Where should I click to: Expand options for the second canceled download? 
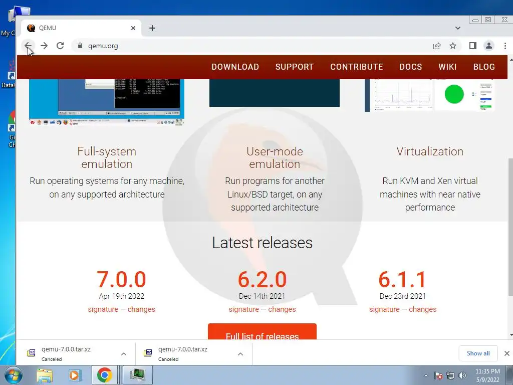[x=240, y=353]
